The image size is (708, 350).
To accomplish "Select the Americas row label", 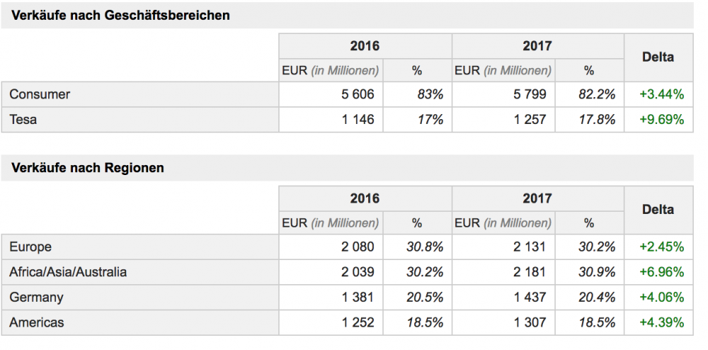I will click(x=37, y=323).
